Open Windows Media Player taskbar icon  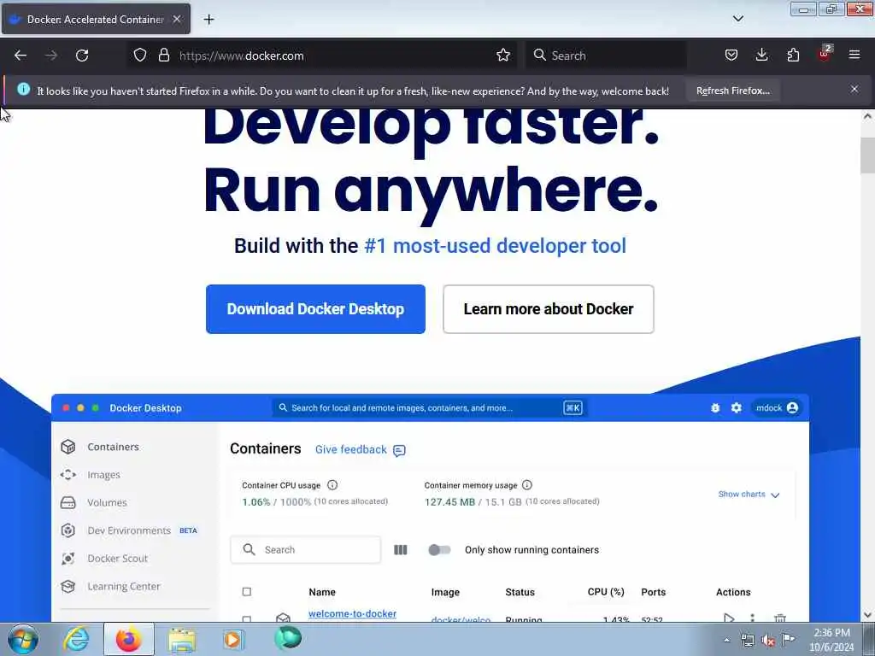[233, 639]
